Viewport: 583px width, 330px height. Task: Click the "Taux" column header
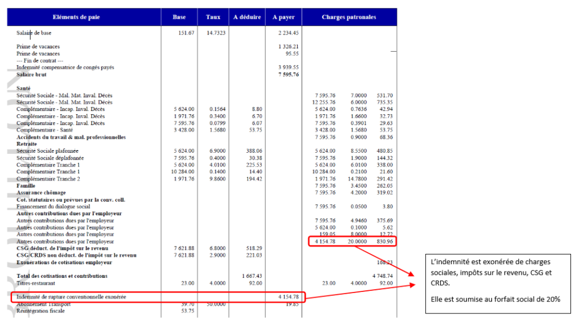[x=213, y=17]
